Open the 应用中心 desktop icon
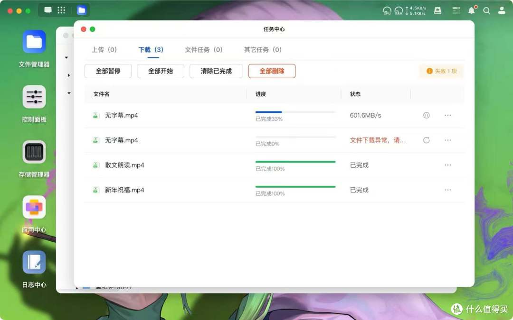The width and height of the screenshot is (513, 320). point(34,207)
